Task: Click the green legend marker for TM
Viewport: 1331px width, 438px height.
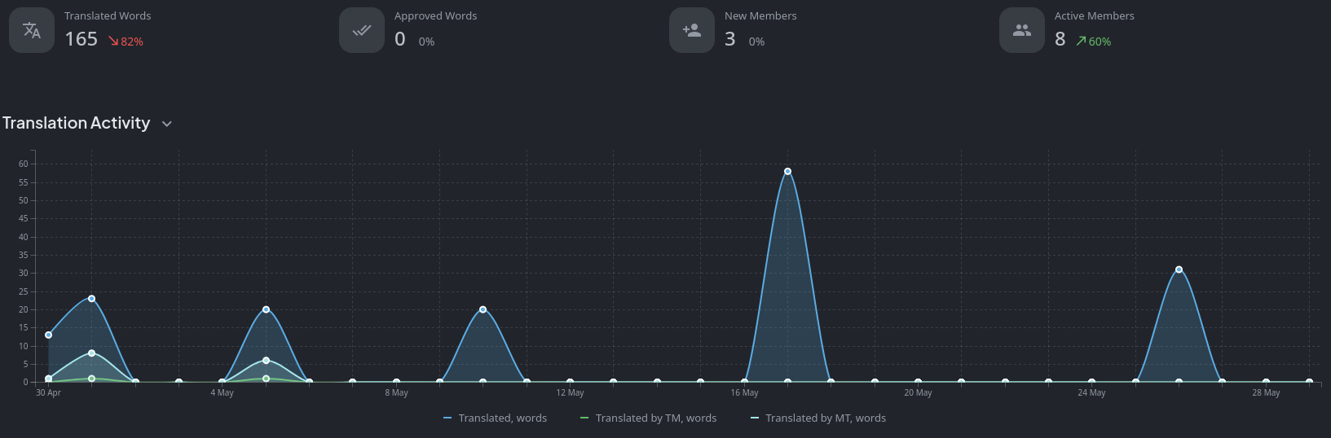Action: click(x=584, y=418)
